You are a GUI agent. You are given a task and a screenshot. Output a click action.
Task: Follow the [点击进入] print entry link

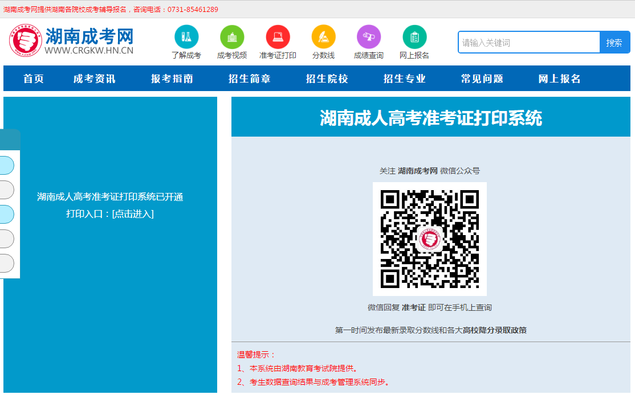point(133,214)
